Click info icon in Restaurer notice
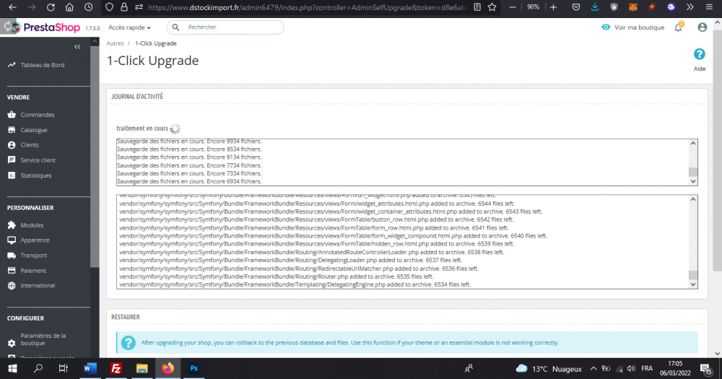Viewport: 722px width, 379px height. tap(128, 343)
